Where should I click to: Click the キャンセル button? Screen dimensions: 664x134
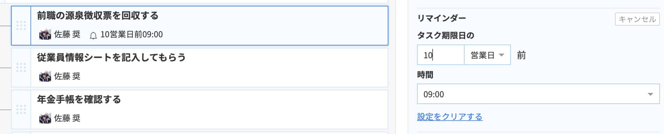click(637, 19)
